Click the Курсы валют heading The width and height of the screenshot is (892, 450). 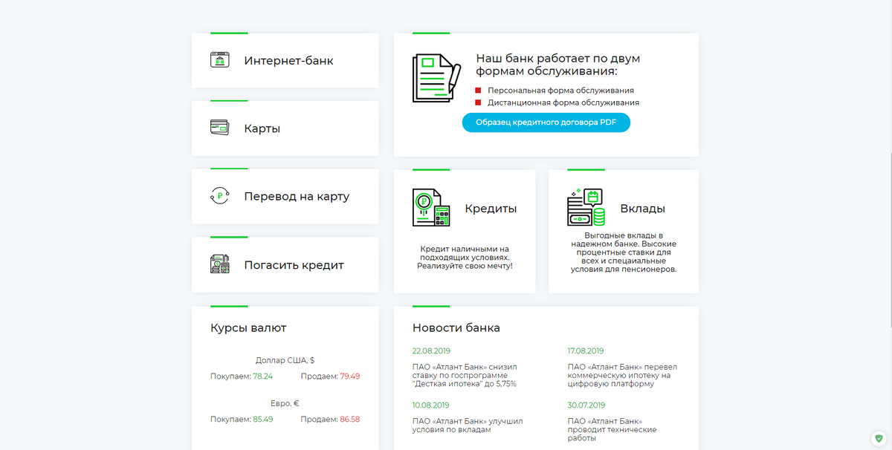(248, 328)
